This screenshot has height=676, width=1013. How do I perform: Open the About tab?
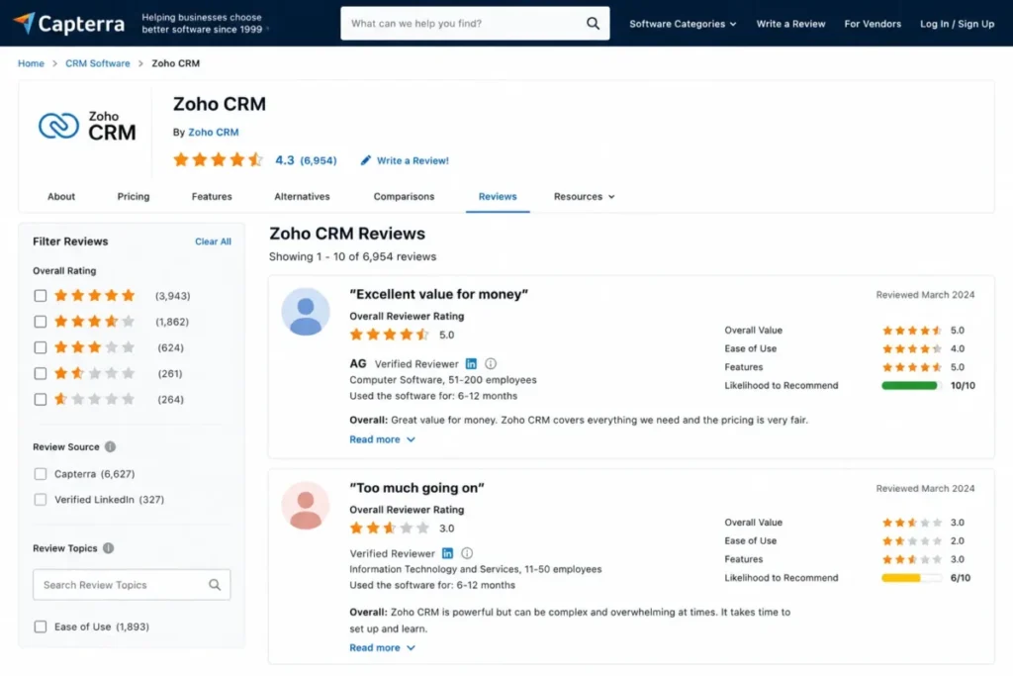click(x=61, y=197)
